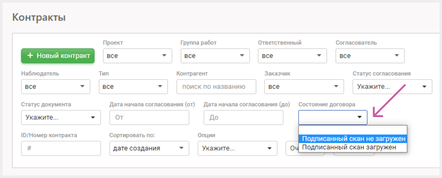
Task: Open the Ответственный filter dropdown
Action: click(x=293, y=56)
